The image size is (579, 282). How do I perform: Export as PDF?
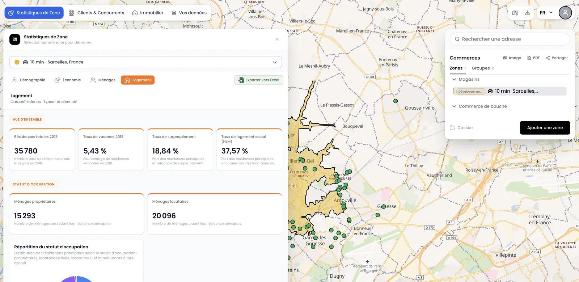pyautogui.click(x=533, y=58)
